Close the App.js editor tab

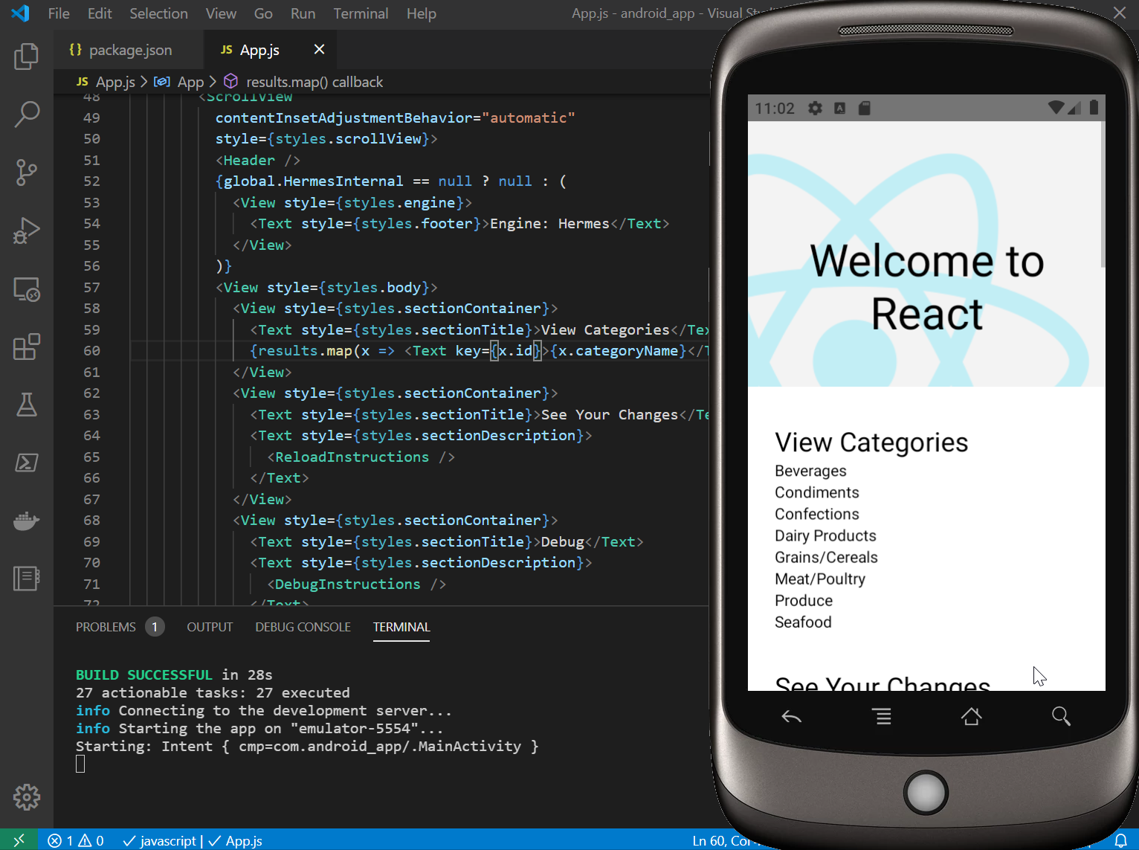[319, 49]
